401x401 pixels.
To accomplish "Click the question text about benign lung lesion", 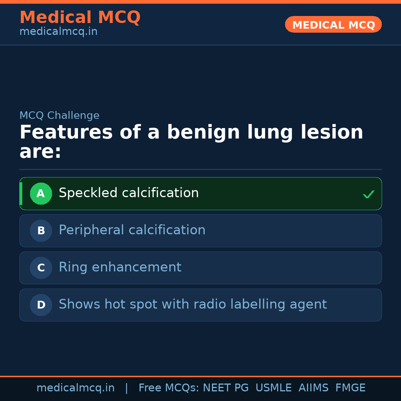I will coord(191,142).
